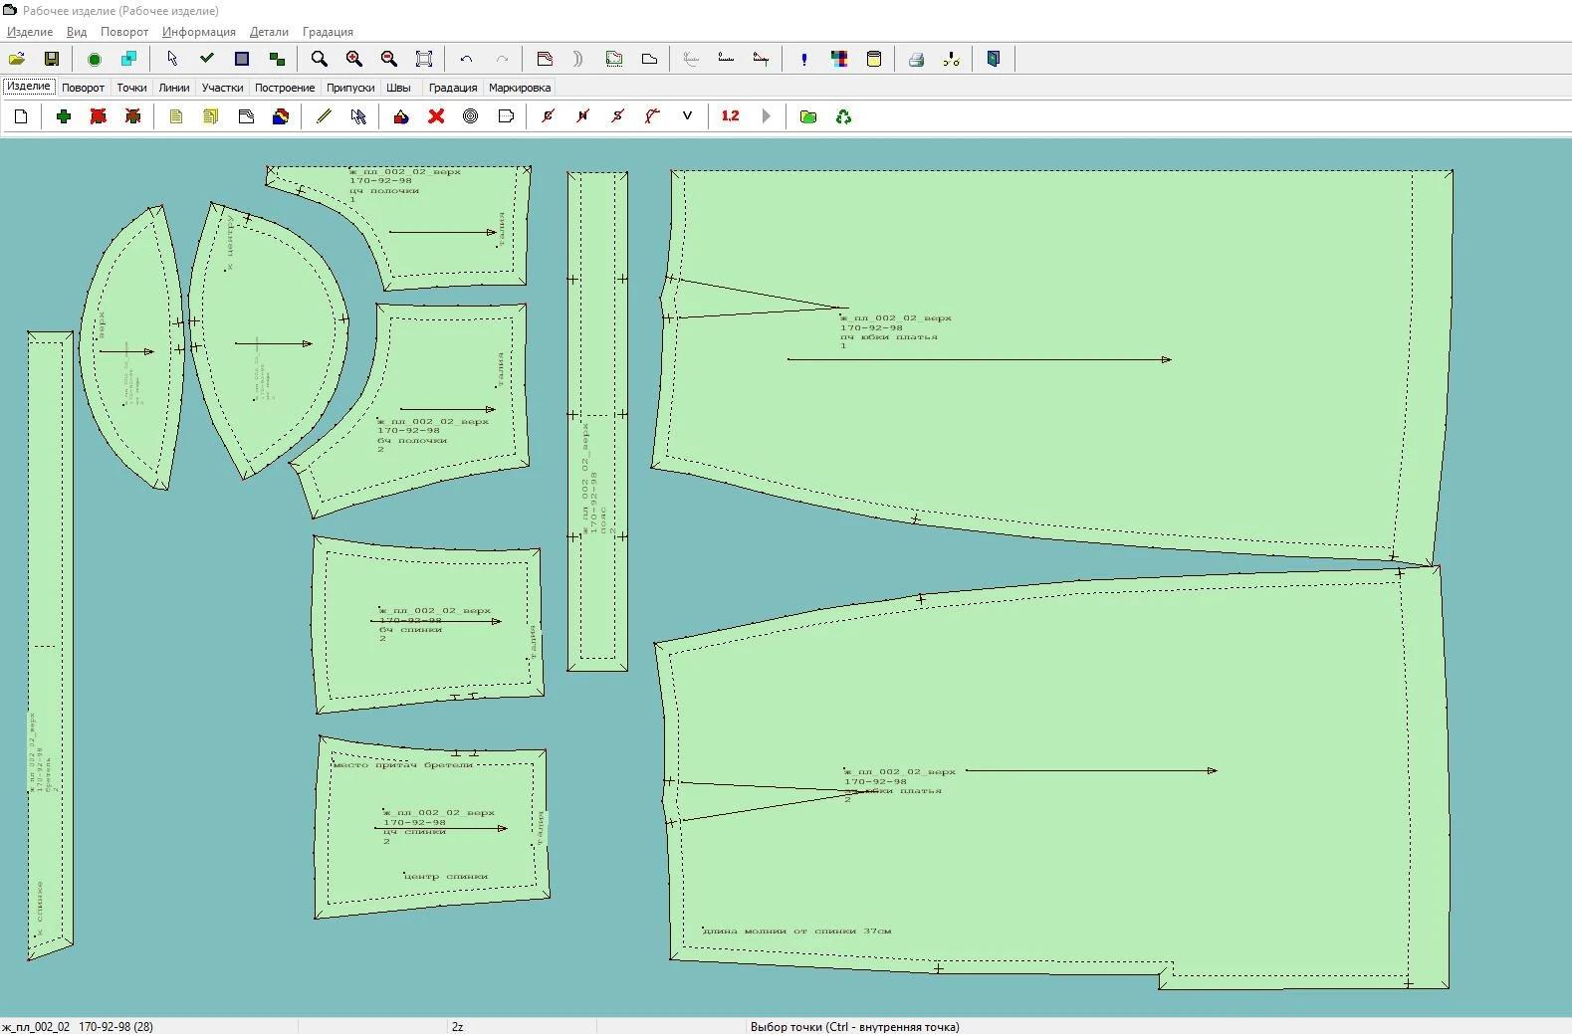Click the green plus add icon
The height and width of the screenshot is (1034, 1572).
click(x=64, y=116)
